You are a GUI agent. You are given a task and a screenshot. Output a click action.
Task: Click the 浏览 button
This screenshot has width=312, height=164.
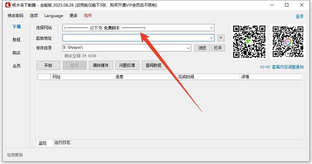tap(202, 48)
